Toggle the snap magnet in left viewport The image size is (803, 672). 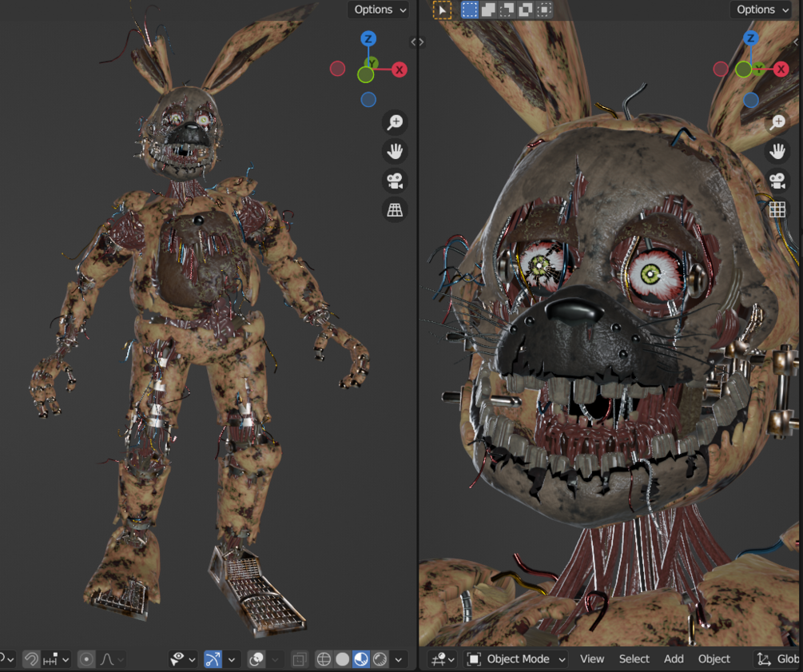(31, 659)
